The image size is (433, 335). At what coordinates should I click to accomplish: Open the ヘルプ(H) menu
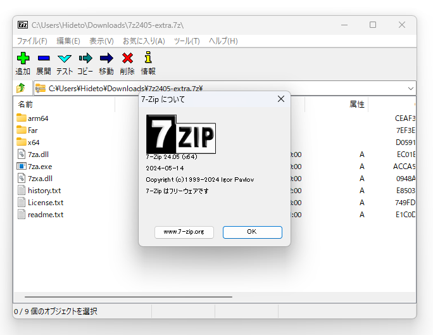[223, 41]
